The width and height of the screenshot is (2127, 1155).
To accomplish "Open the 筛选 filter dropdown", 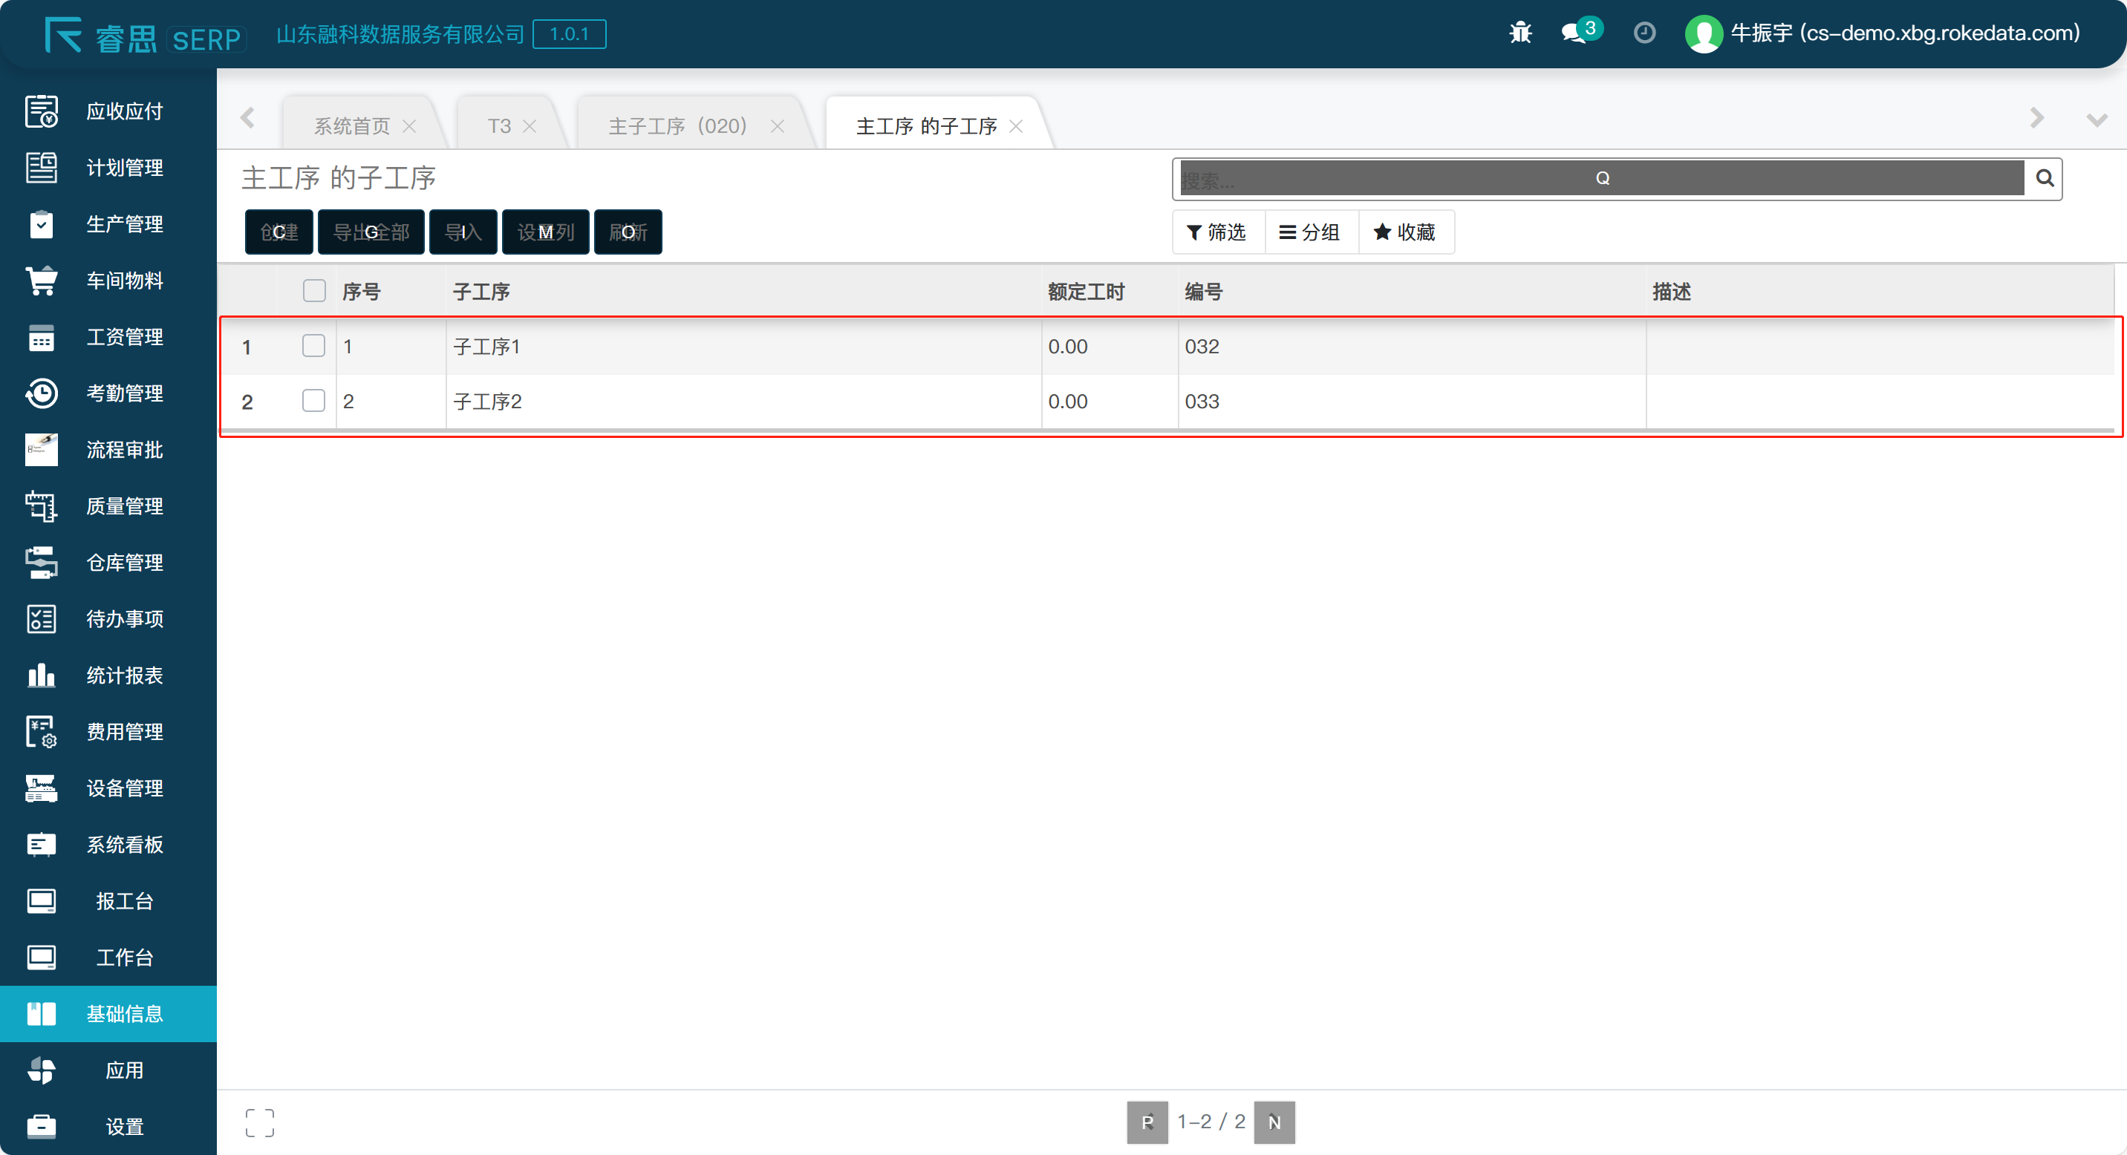I will point(1217,232).
